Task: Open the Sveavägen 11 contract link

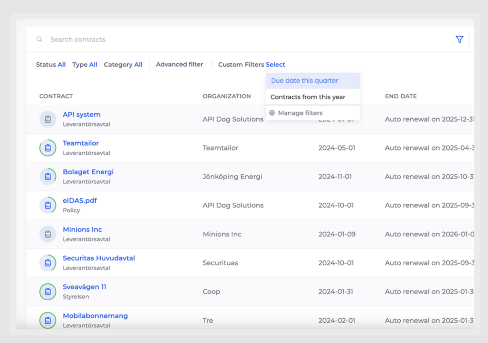Action: tap(84, 287)
